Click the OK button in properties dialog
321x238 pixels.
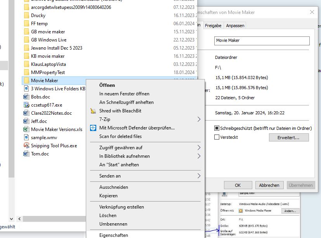pyautogui.click(x=238, y=185)
